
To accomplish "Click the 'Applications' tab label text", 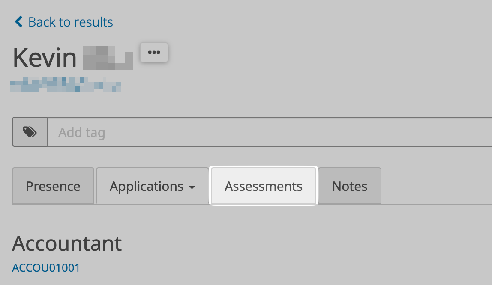I will point(147,186).
